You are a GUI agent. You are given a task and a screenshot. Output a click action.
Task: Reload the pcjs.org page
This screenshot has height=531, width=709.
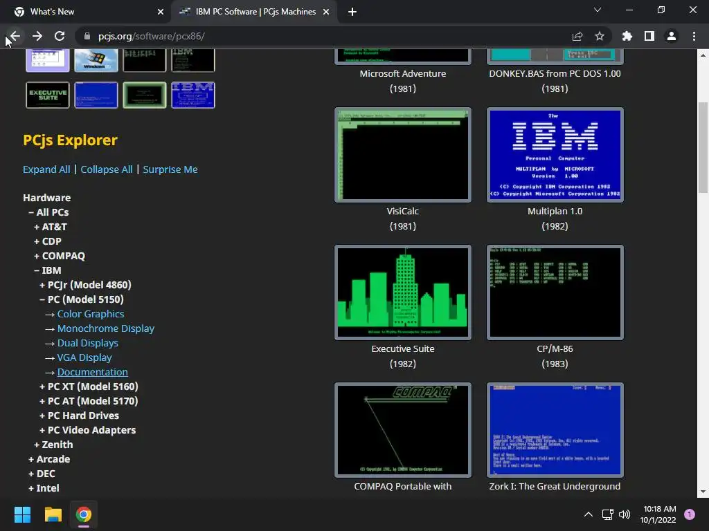[x=60, y=36]
